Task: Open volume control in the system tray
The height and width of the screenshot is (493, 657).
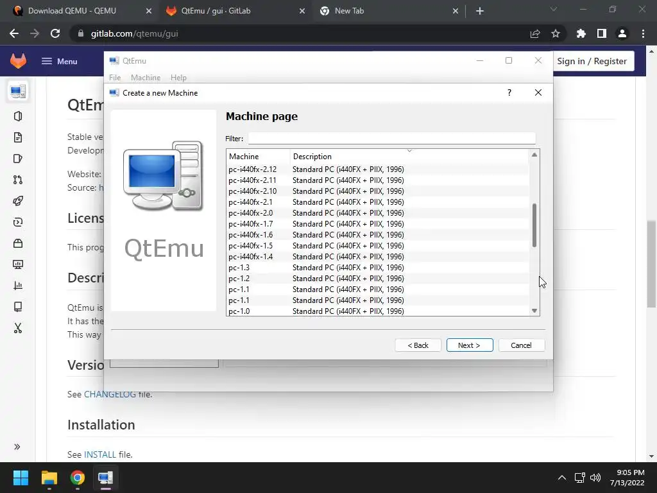Action: pyautogui.click(x=595, y=478)
